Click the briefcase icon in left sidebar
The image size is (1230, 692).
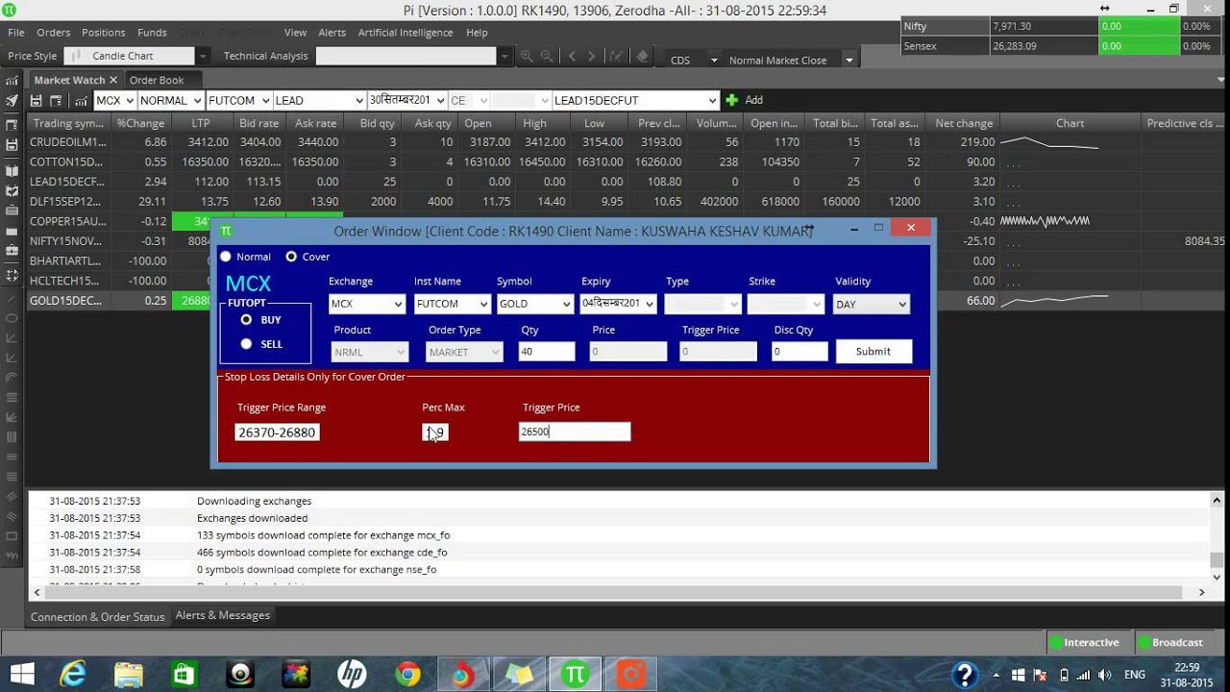point(12,251)
